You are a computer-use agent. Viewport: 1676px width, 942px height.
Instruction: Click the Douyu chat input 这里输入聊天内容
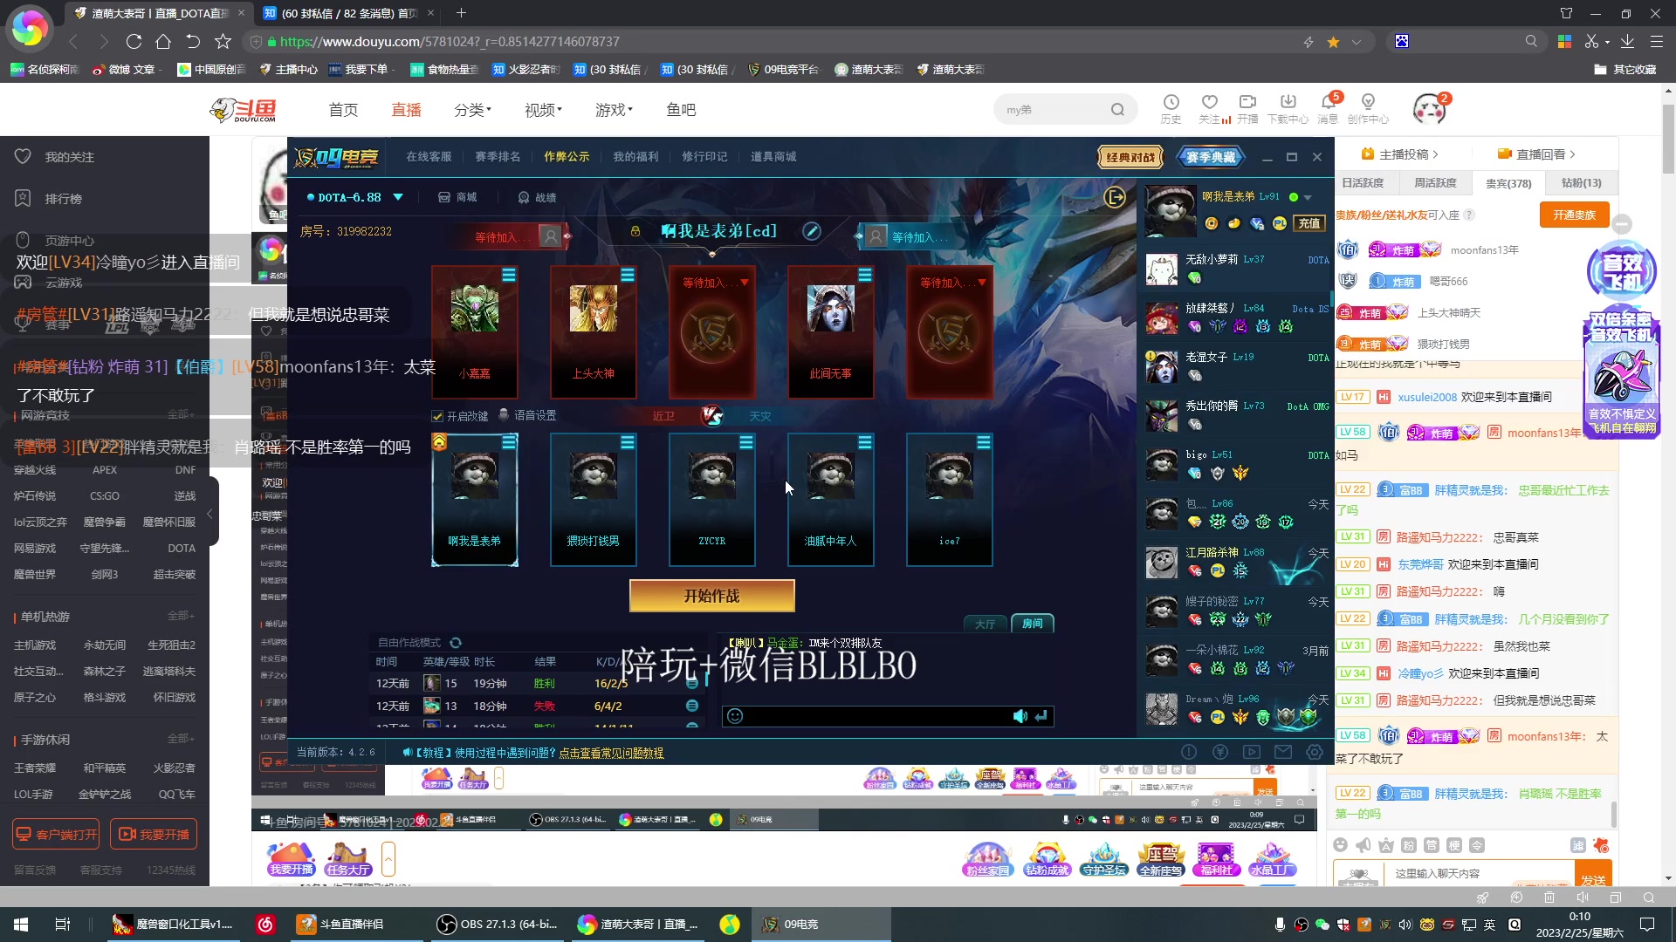(1479, 873)
